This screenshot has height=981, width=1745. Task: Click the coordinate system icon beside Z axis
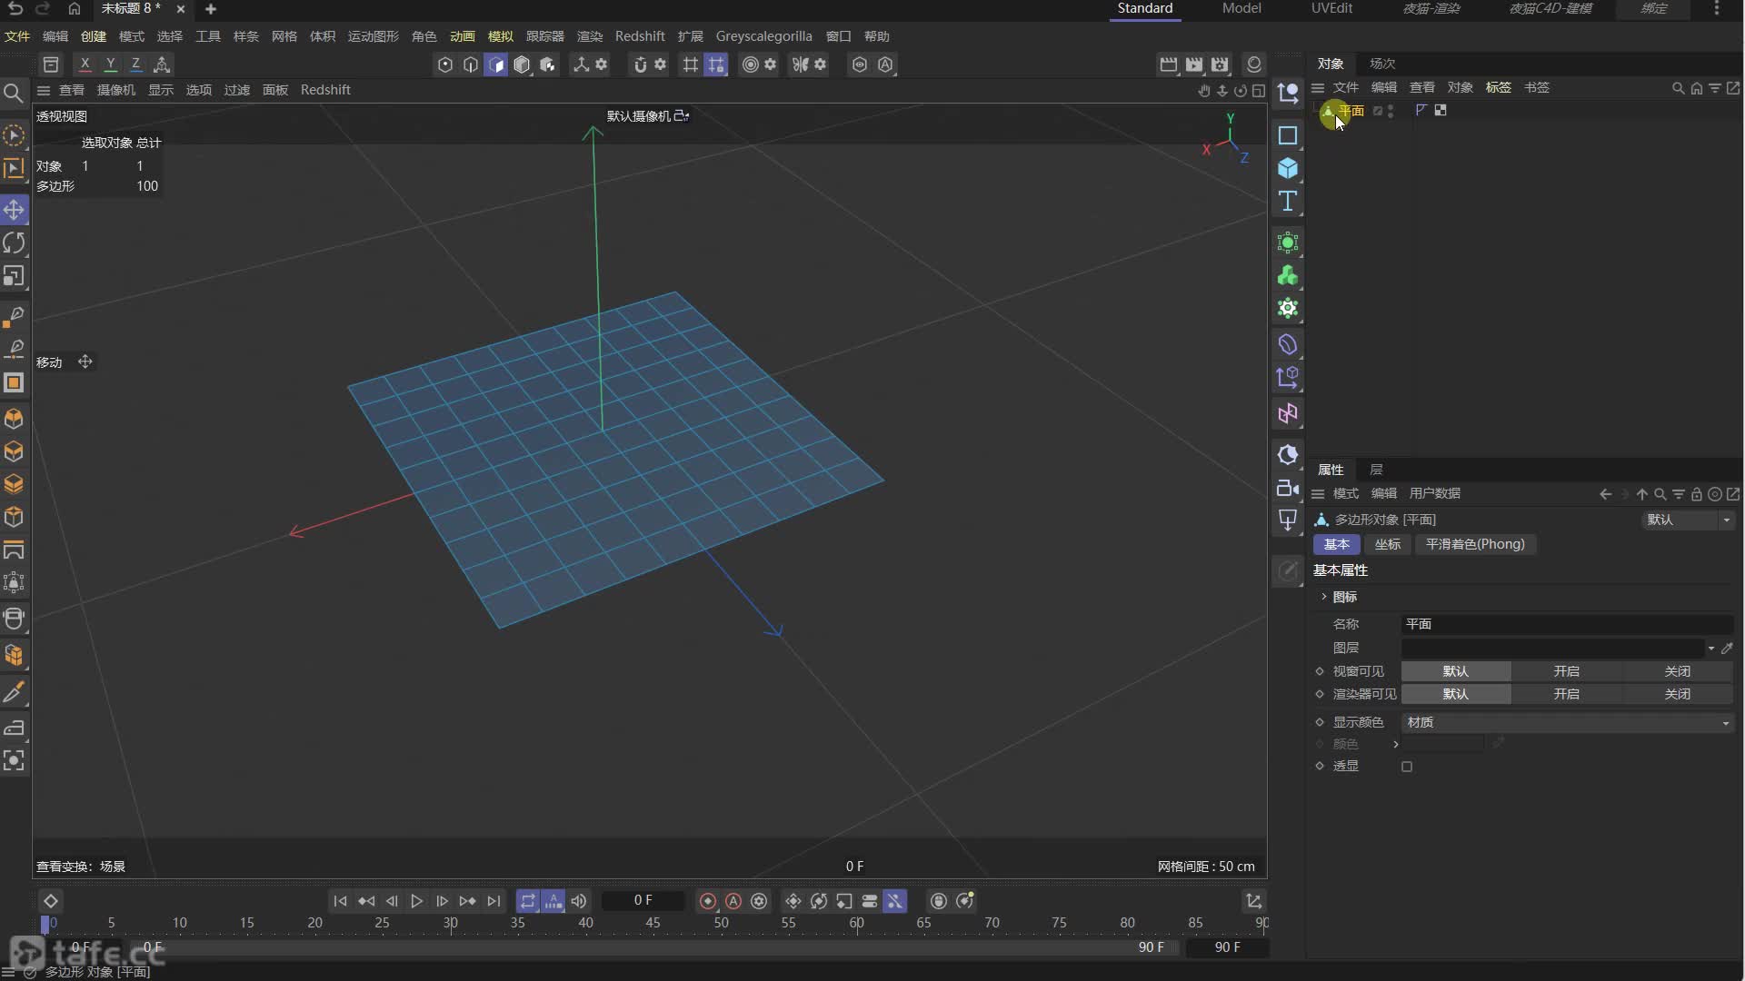pos(162,64)
